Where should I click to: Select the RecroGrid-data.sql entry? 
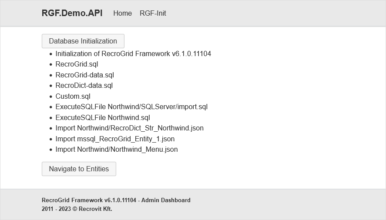[x=84, y=75]
